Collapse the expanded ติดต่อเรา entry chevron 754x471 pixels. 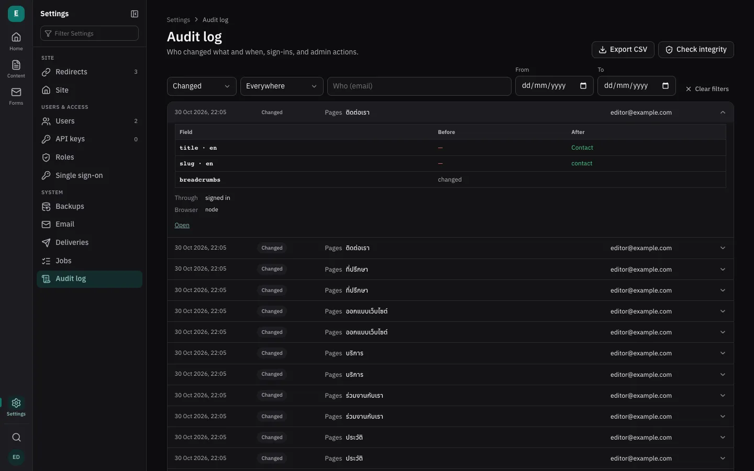click(x=723, y=113)
